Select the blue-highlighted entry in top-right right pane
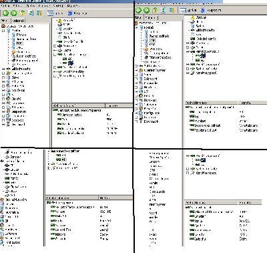Image resolution: width=267 pixels, height=253 pixels. 203,55
